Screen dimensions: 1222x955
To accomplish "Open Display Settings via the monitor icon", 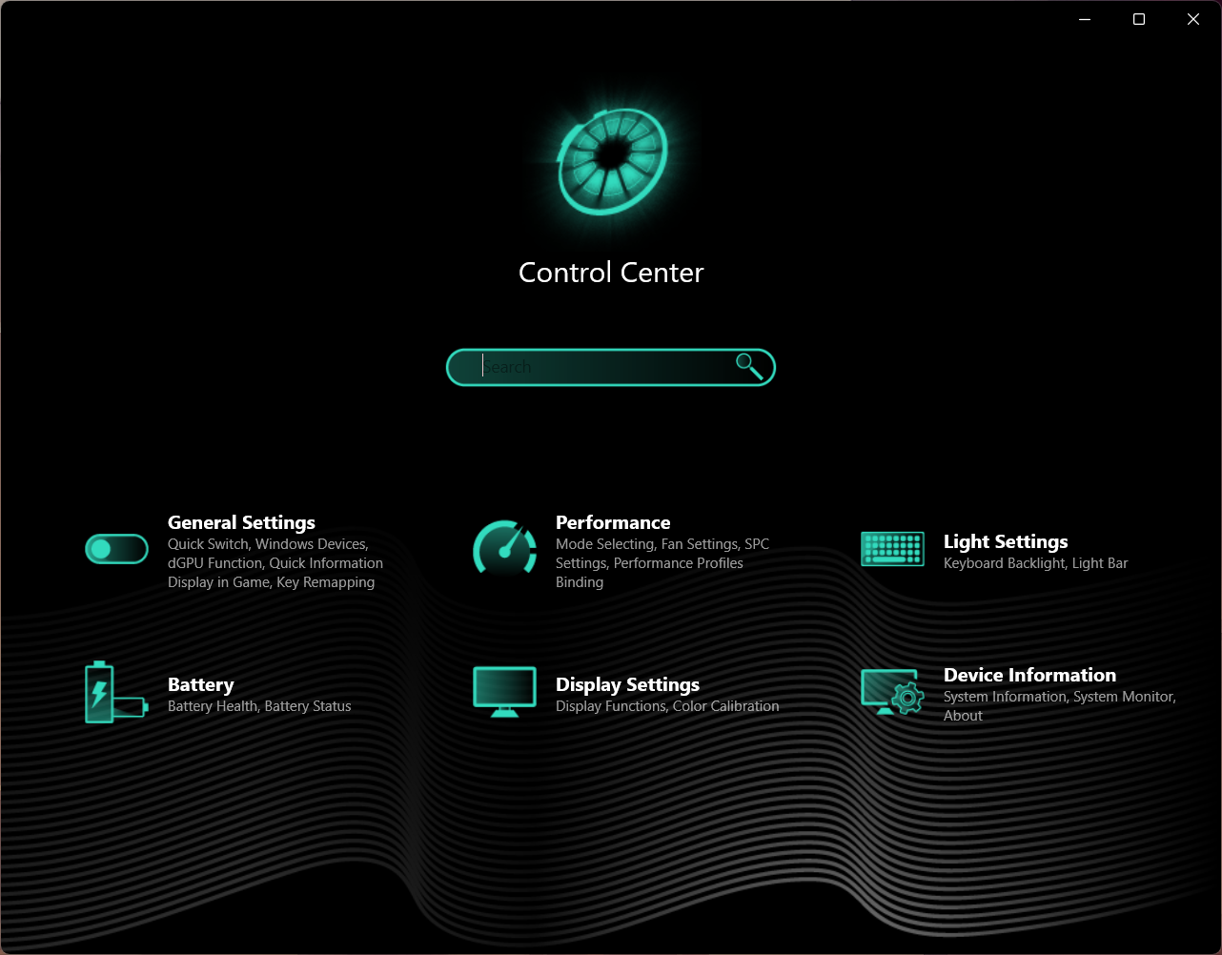I will pyautogui.click(x=504, y=692).
